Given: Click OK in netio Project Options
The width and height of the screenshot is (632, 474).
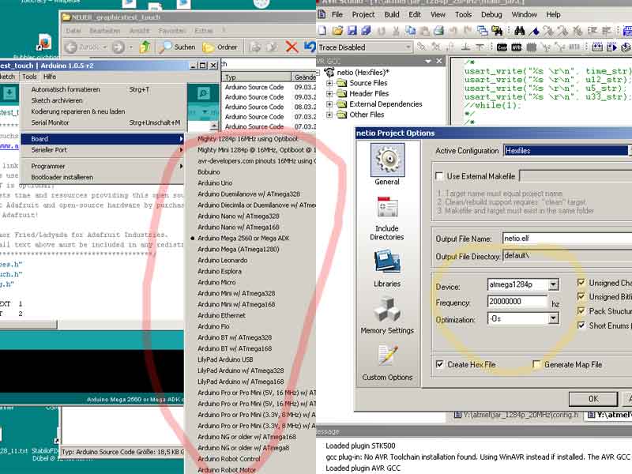Looking at the screenshot, I should click(593, 399).
